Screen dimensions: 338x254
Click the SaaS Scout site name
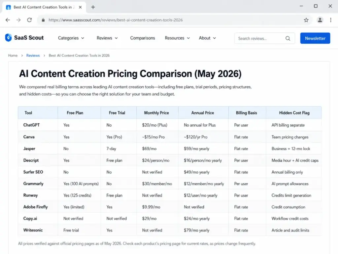pos(29,38)
